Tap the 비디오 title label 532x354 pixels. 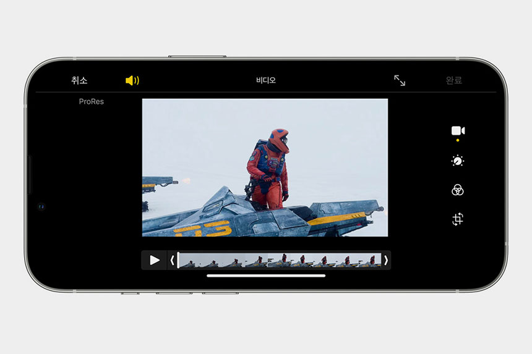click(265, 80)
